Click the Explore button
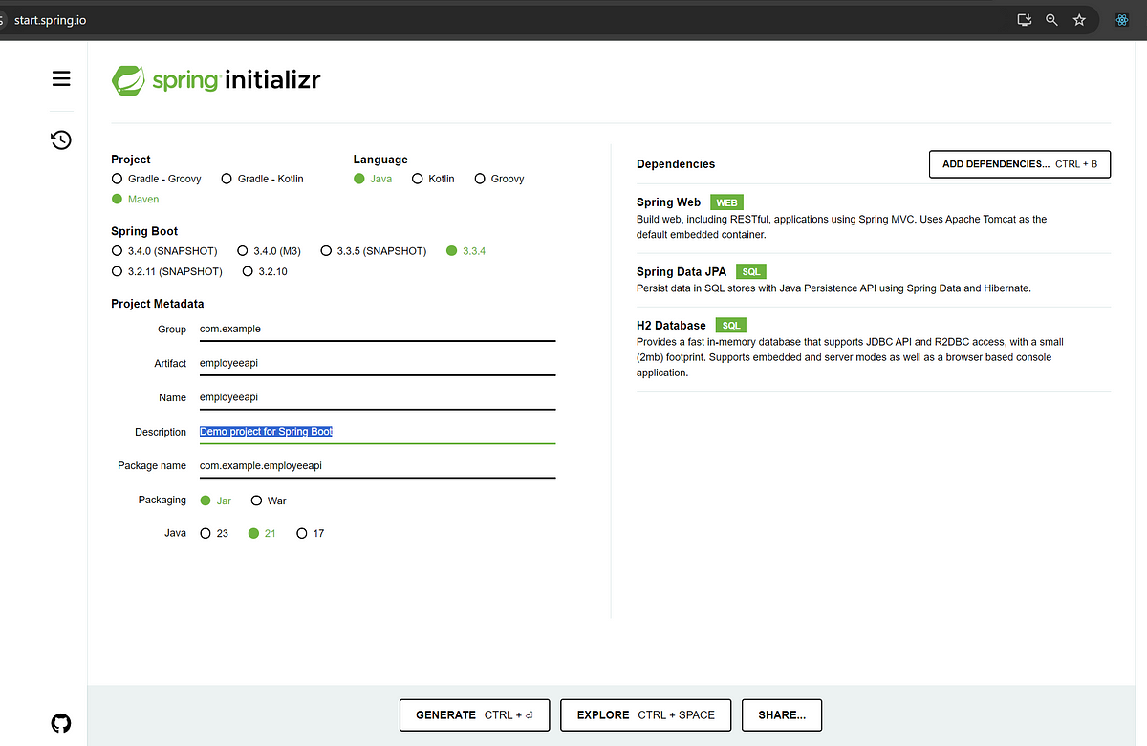This screenshot has width=1147, height=746. [646, 714]
